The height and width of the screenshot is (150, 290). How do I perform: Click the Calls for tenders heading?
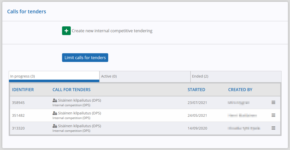27,12
